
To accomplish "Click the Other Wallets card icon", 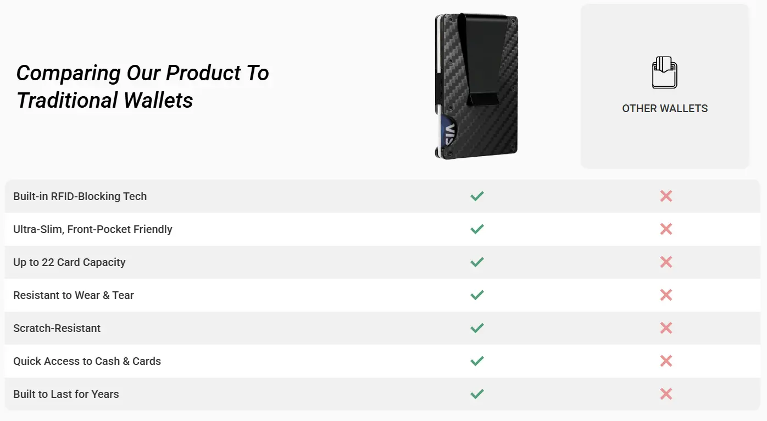I will 665,73.
